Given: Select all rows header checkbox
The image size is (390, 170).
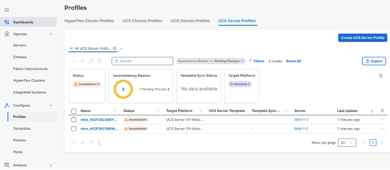Looking at the screenshot, I should tap(74, 111).
